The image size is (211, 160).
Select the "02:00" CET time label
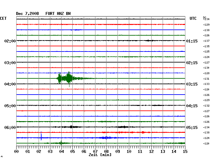pos(10,41)
